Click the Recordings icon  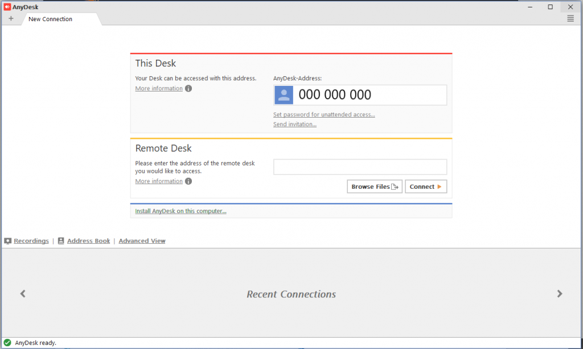tap(8, 241)
